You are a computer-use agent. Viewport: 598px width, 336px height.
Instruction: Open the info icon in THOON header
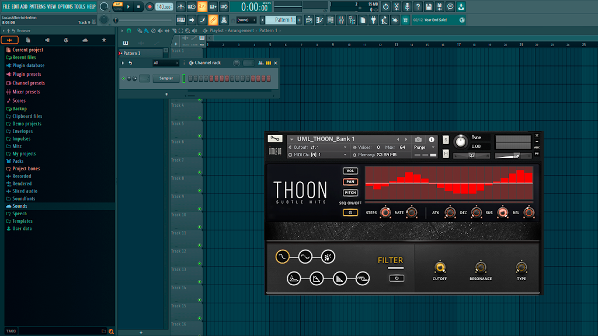coord(432,139)
